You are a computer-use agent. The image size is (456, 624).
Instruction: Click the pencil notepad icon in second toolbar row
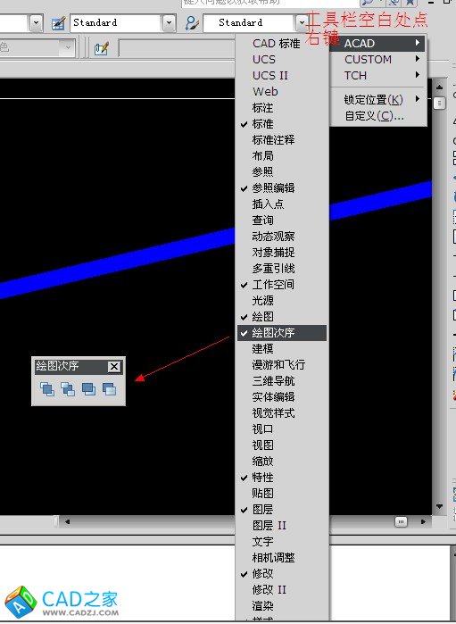[101, 48]
